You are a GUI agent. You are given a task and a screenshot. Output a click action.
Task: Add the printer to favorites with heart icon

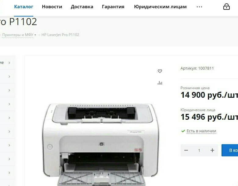160,71
